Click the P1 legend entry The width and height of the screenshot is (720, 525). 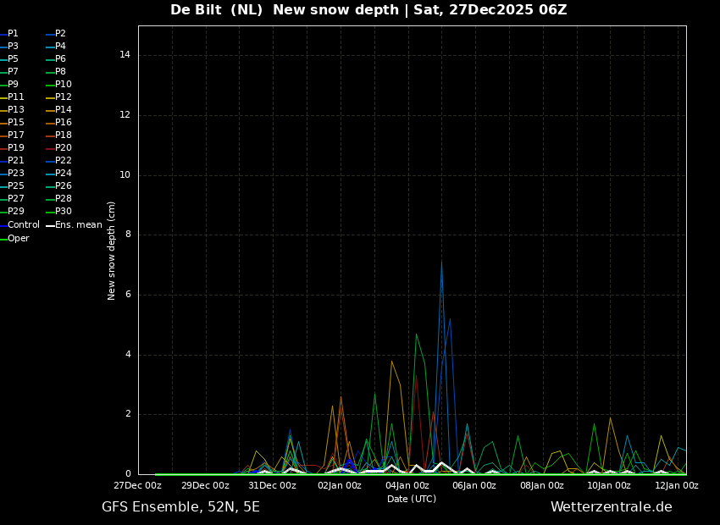tap(9, 34)
